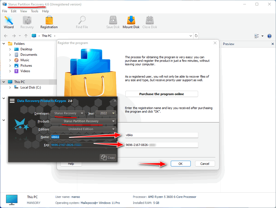Close the Preview panel
The image size is (276, 208).
[272, 44]
